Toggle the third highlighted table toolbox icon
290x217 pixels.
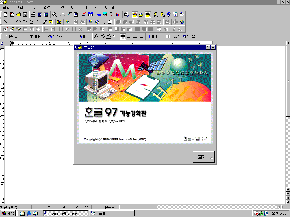point(148,15)
